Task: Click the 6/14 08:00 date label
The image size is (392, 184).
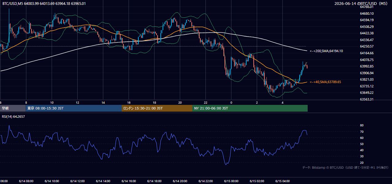Action: [x=26, y=181]
